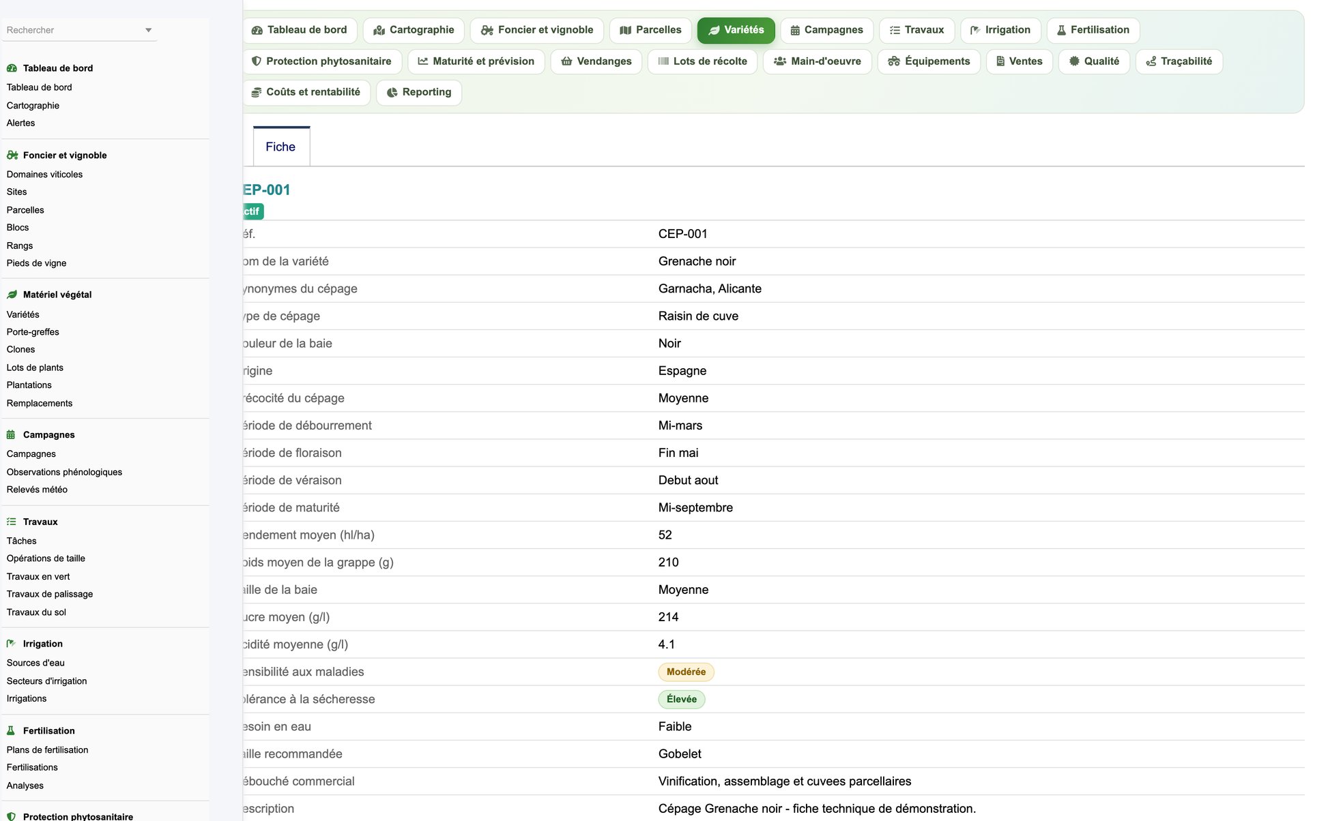Image resolution: width=1328 pixels, height=821 pixels.
Task: Click the Grenache noir variety name value
Action: point(697,262)
